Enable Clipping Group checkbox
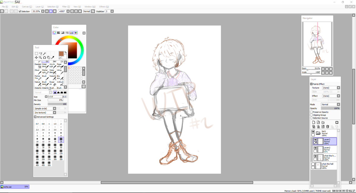356x193 pixels. click(311, 115)
